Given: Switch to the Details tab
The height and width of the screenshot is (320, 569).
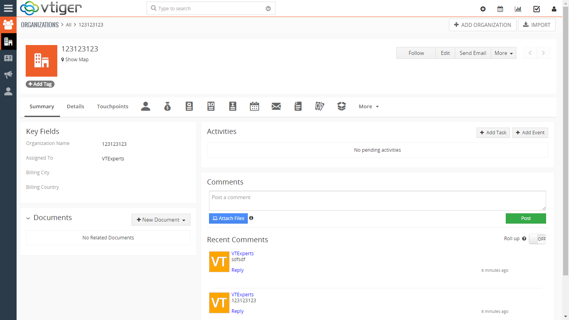Looking at the screenshot, I should (x=75, y=107).
